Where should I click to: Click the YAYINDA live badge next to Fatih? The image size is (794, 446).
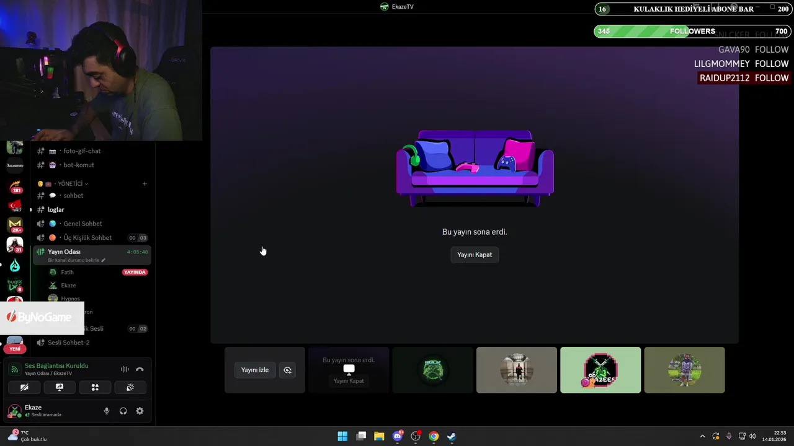click(135, 272)
